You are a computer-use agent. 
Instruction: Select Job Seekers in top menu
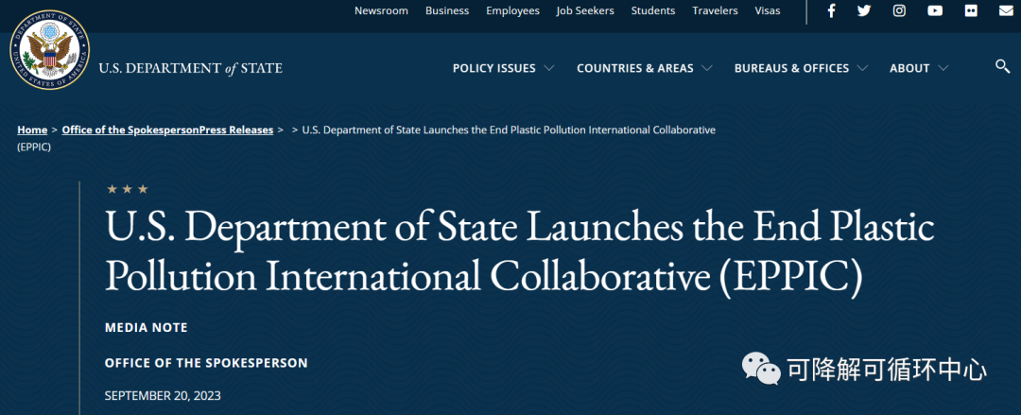tap(585, 11)
